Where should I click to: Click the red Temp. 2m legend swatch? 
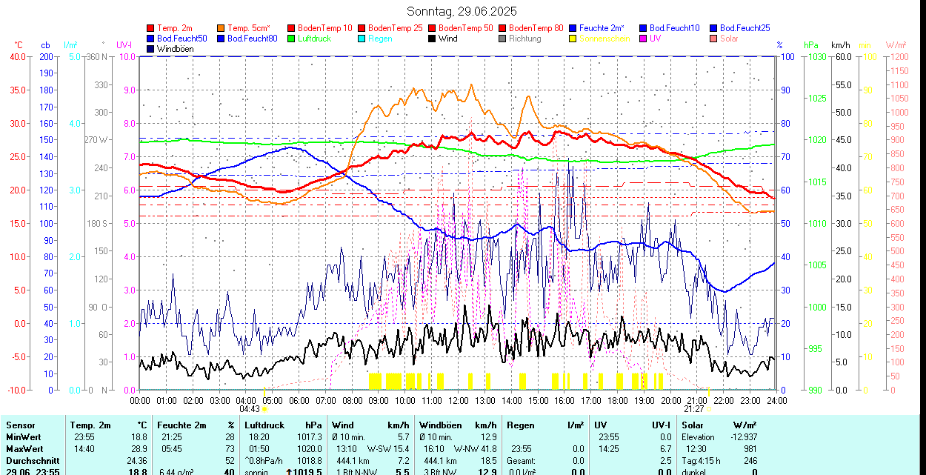point(151,28)
